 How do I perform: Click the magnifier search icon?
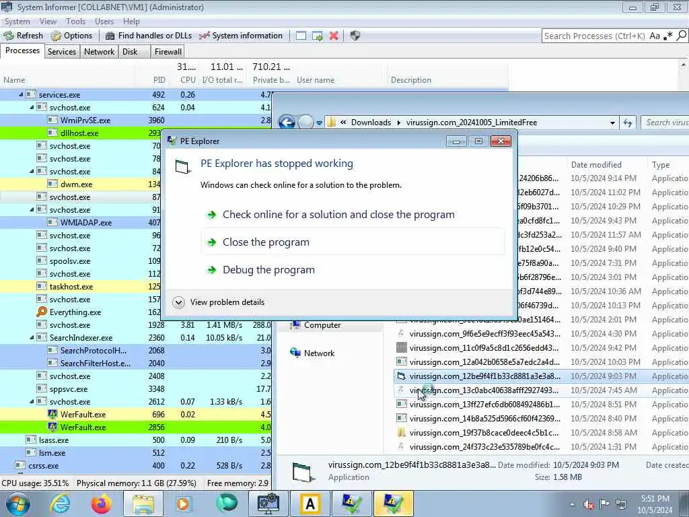(682, 36)
